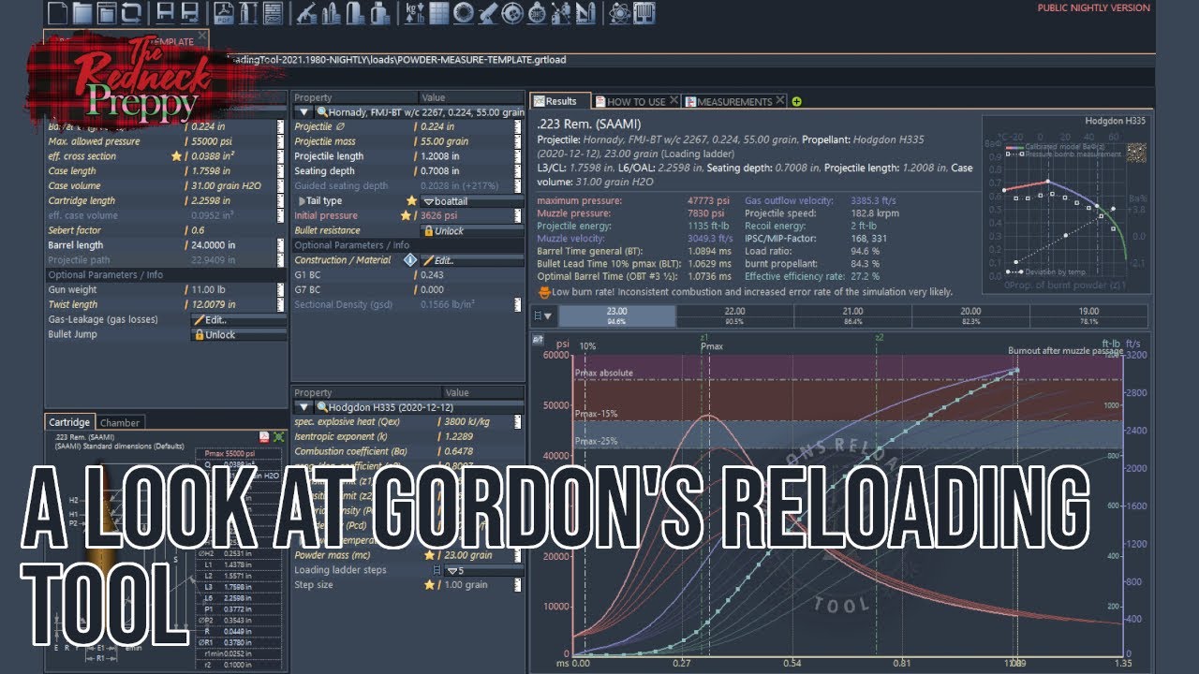
Task: Export the report as PDF
Action: (225, 12)
